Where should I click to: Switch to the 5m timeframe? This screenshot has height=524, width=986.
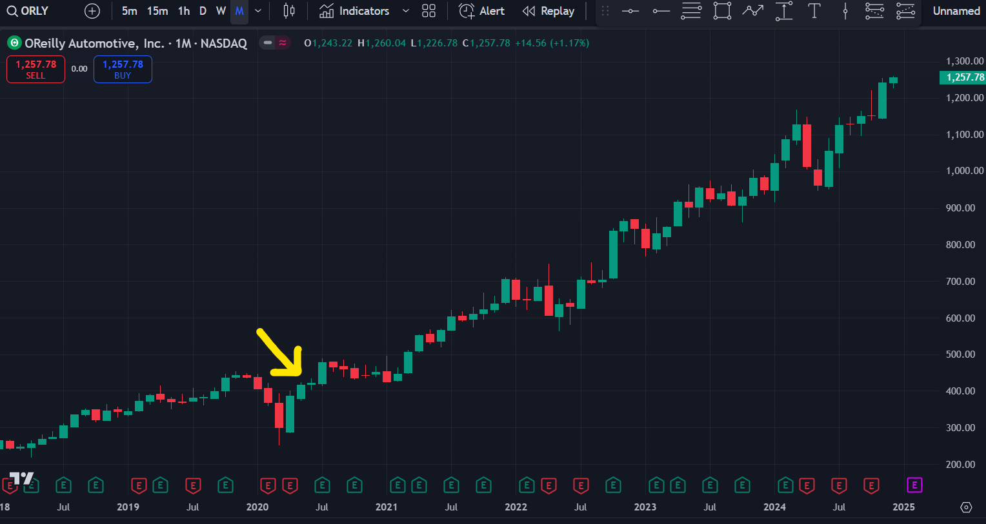tap(129, 11)
